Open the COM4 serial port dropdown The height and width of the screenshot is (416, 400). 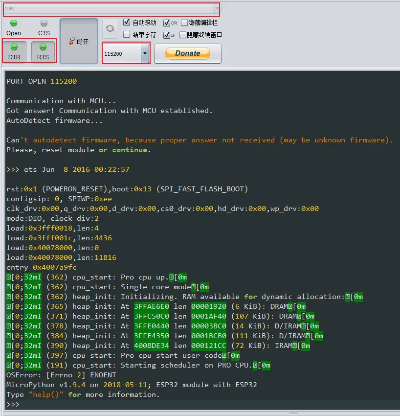coord(111,9)
